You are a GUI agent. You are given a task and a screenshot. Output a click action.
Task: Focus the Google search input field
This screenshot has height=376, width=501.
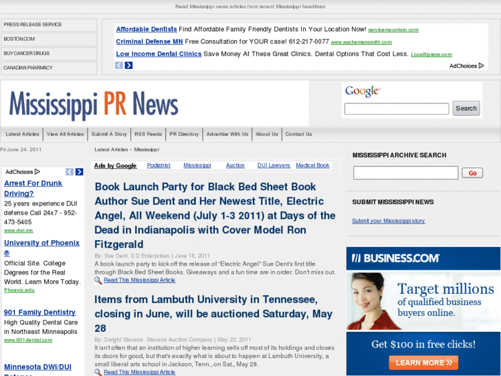(396, 109)
